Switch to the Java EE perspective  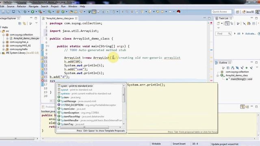(x=248, y=12)
